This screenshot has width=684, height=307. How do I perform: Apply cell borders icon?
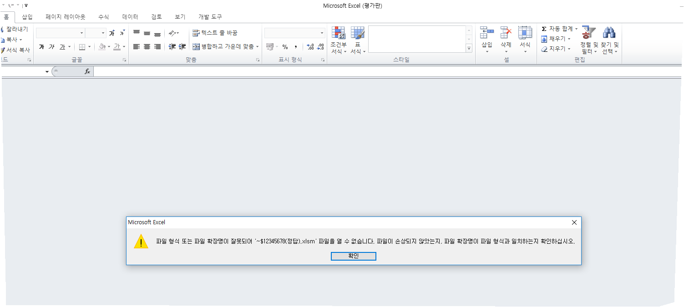[x=82, y=47]
